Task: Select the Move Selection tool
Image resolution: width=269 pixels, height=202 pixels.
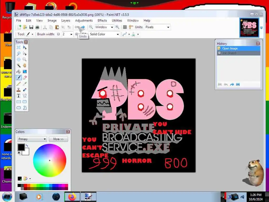Action: click(25, 54)
